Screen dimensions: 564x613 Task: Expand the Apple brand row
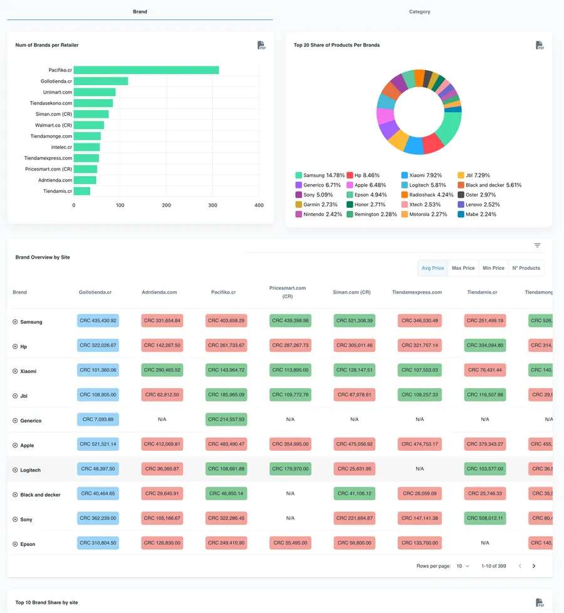15,445
